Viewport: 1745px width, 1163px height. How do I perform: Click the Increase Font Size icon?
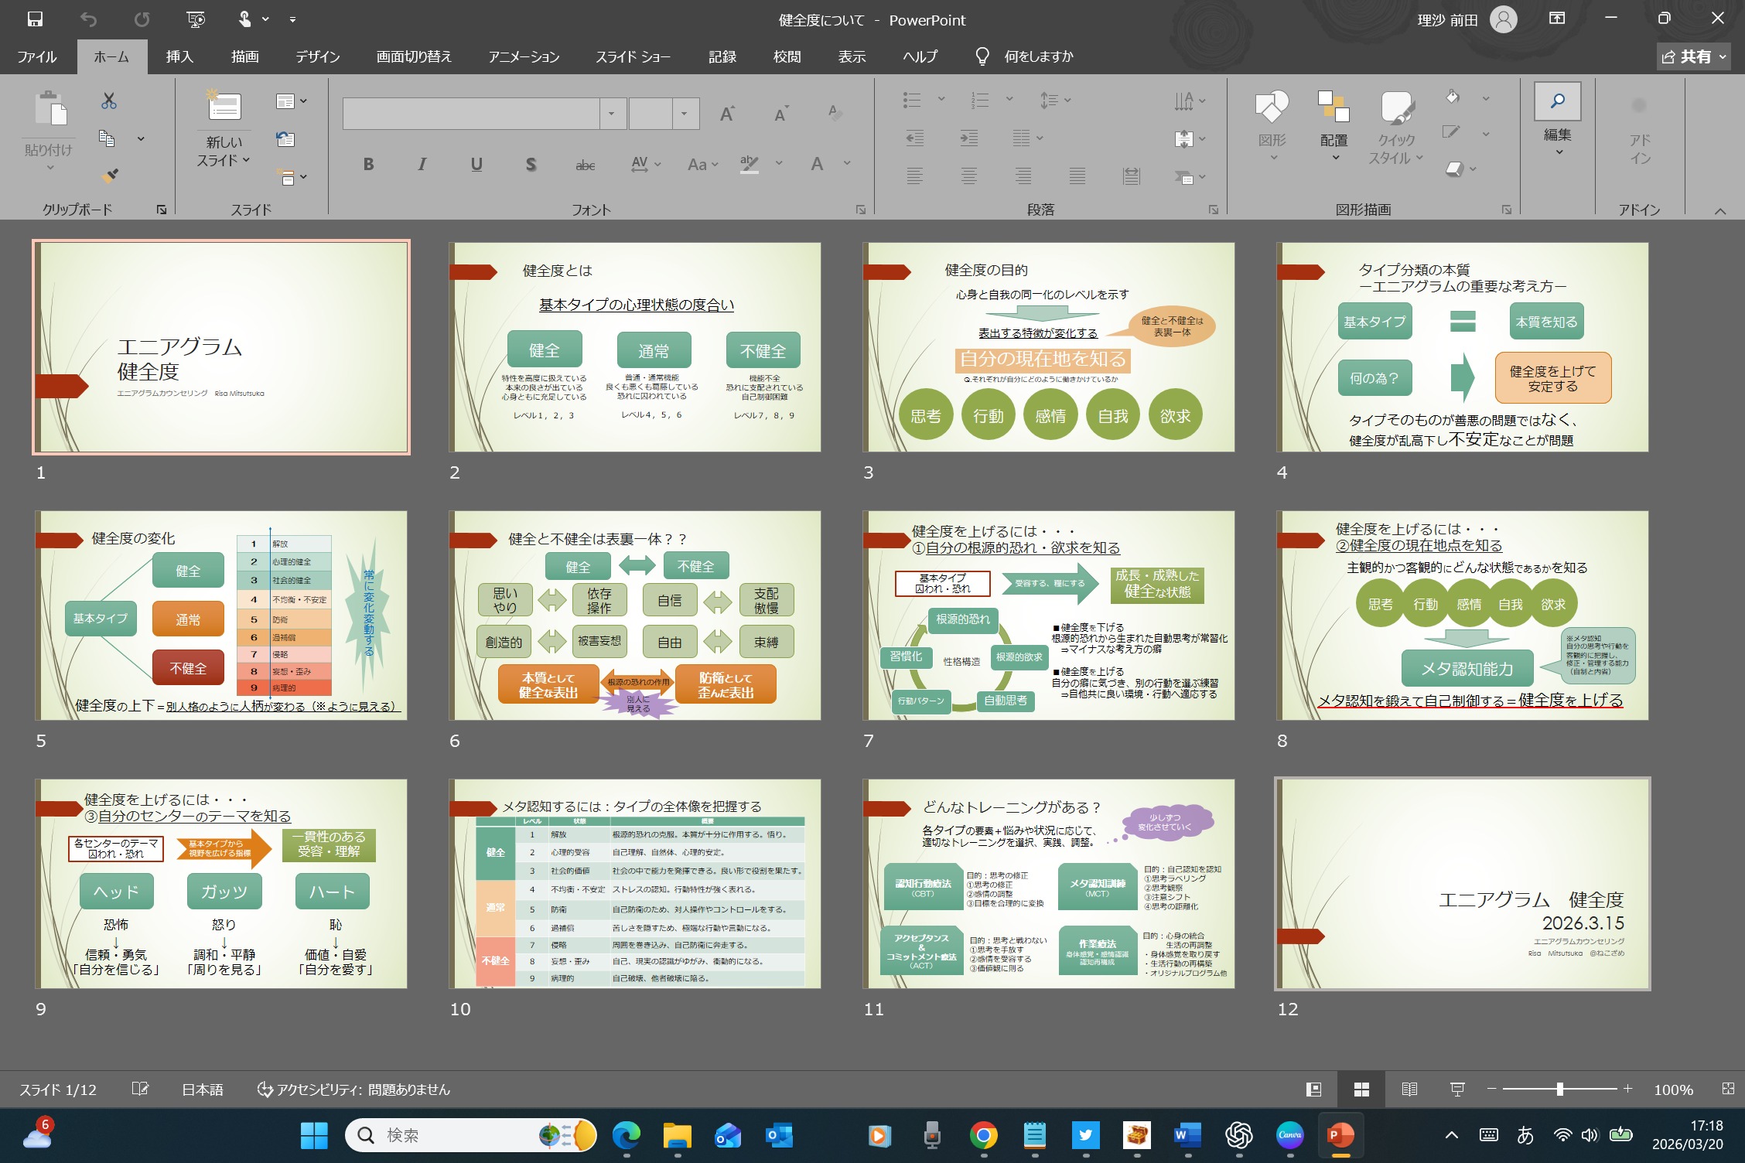726,114
